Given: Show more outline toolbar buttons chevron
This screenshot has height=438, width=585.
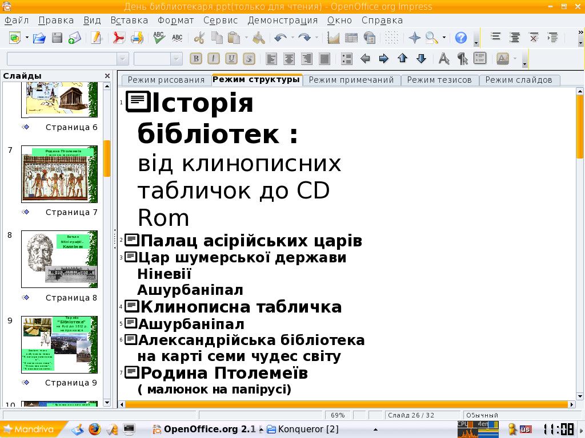Looking at the screenshot, I should [x=580, y=33].
